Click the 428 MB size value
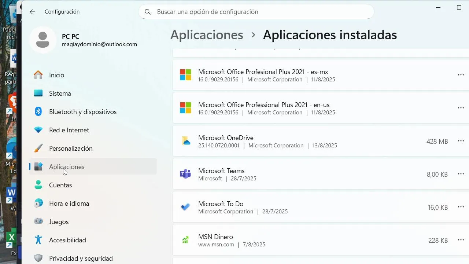The height and width of the screenshot is (264, 469). 437,142
